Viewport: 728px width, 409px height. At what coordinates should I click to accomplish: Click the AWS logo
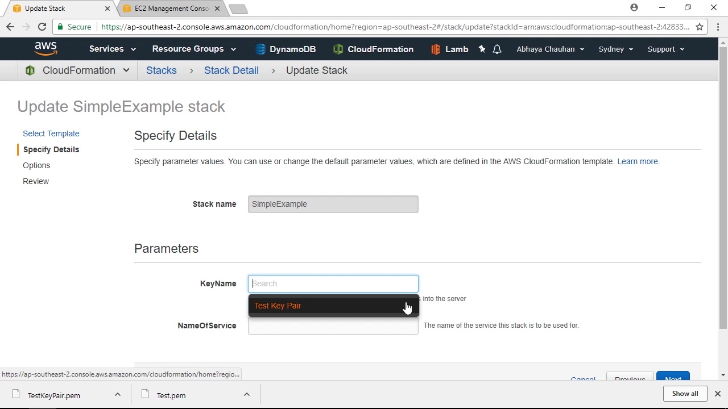45,49
